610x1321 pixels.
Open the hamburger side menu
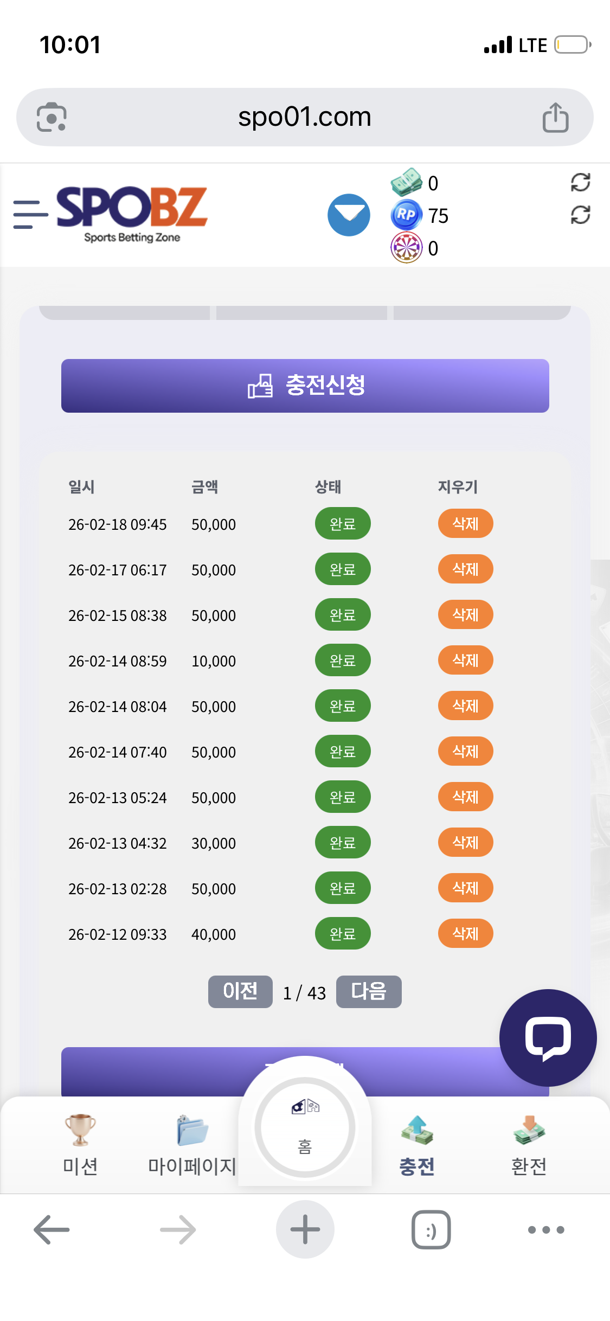30,214
